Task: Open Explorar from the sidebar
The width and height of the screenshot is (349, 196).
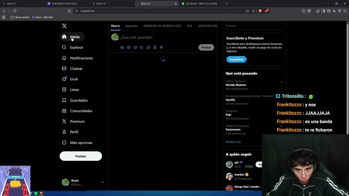Action: click(x=73, y=47)
